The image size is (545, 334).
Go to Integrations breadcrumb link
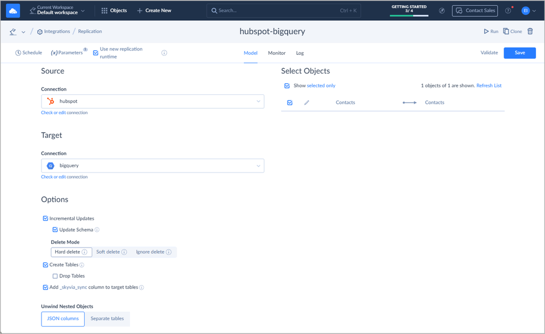pos(54,31)
